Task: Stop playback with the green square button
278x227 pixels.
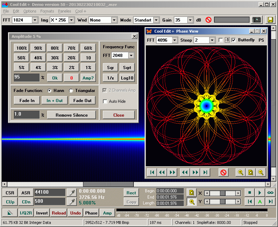Action: pyautogui.click(x=250, y=193)
